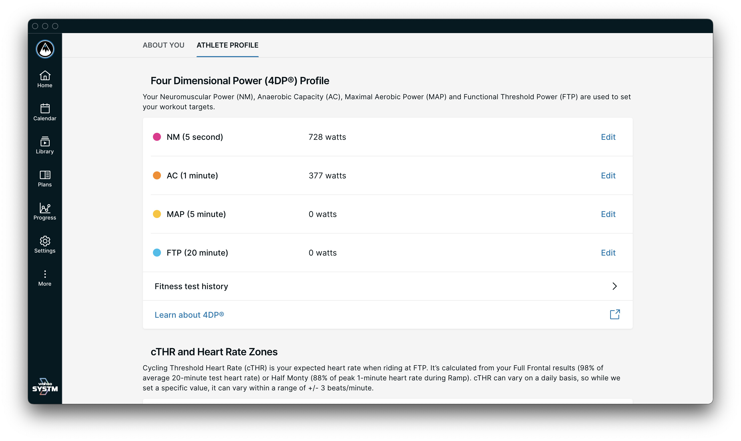The height and width of the screenshot is (441, 741).
Task: Open the Fitness test history row
Action: 388,286
